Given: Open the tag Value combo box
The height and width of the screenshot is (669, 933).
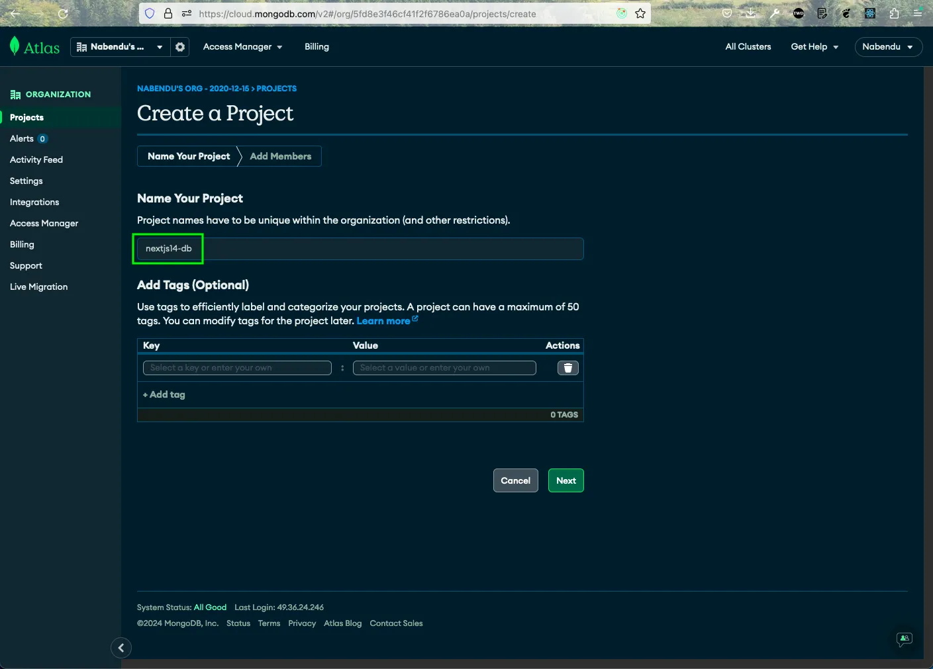Looking at the screenshot, I should [x=444, y=368].
